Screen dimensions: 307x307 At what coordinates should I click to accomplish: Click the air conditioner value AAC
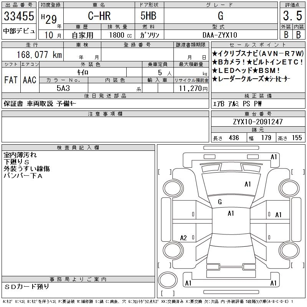point(30,80)
